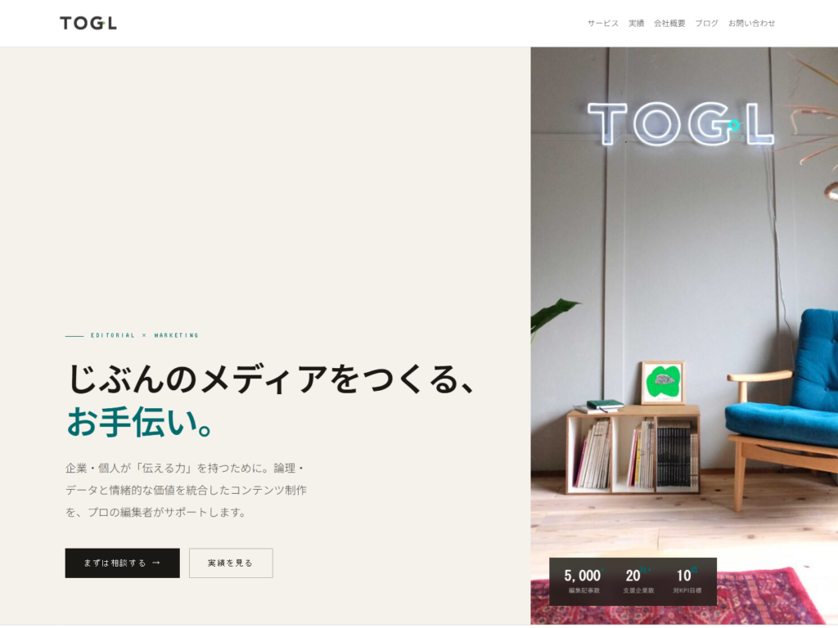Viewport: 838px width, 628px height.
Task: Visit the ブログ section
Action: tap(706, 23)
